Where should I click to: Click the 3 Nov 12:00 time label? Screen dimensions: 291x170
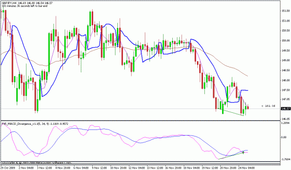pyautogui.click(x=45, y=168)
